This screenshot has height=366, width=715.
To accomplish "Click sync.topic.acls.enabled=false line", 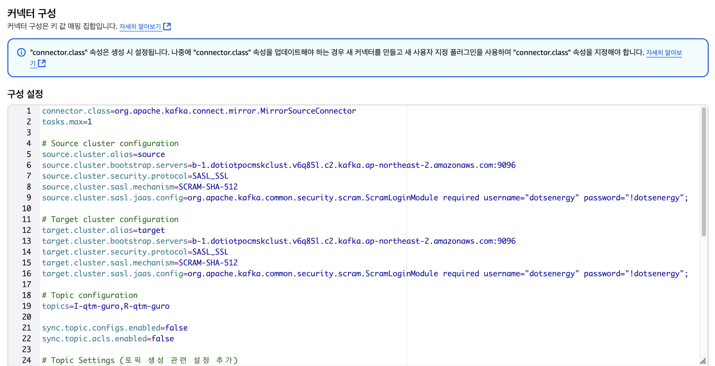I will 108,338.
